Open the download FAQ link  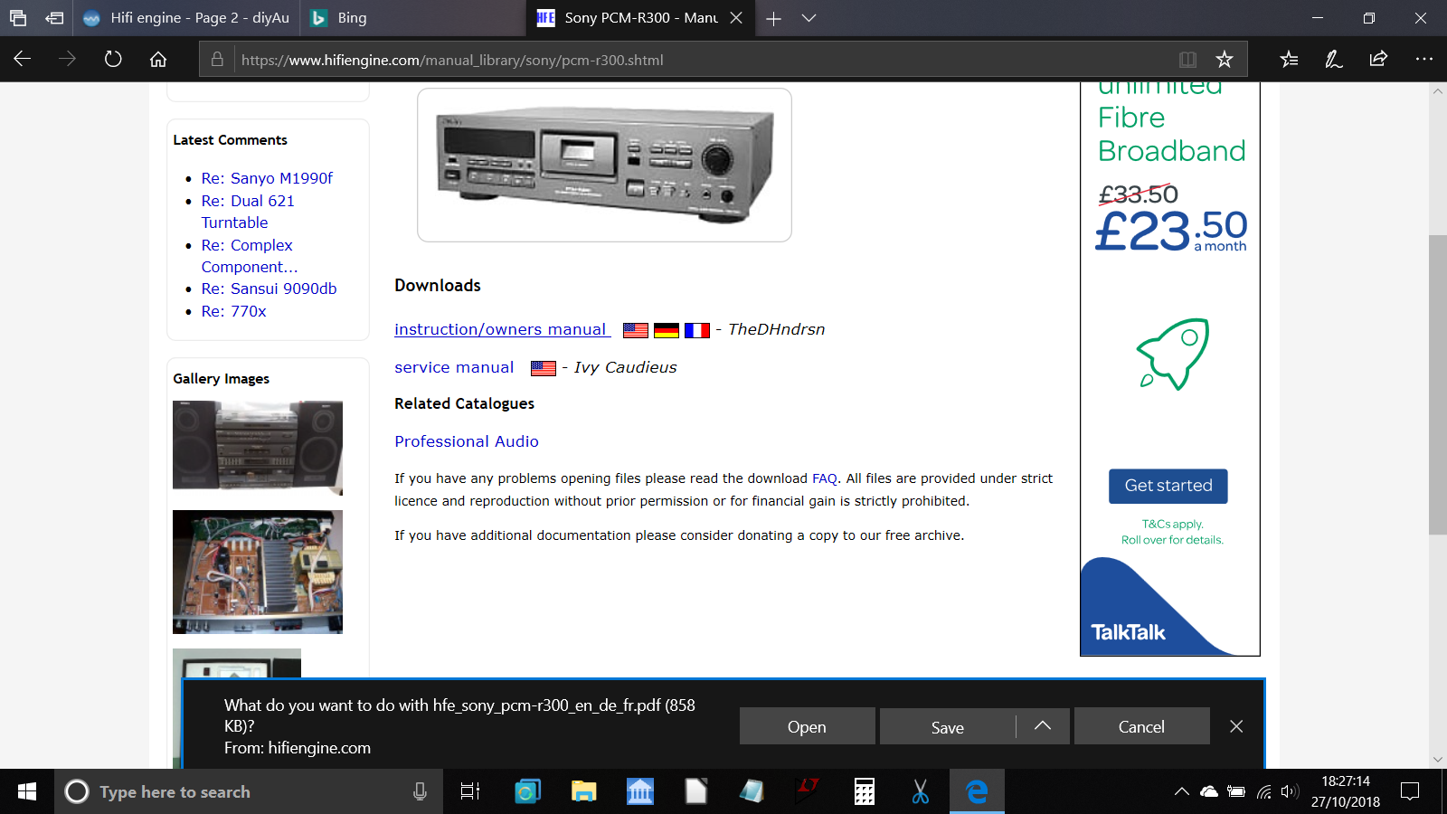pos(825,478)
